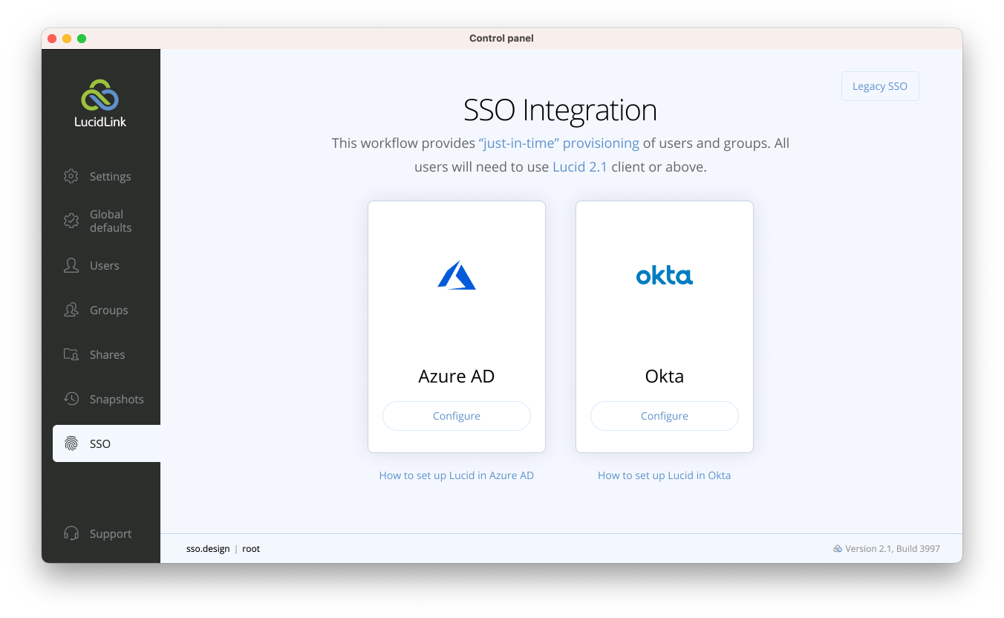
Task: Select the SSO sidebar label
Action: click(100, 444)
